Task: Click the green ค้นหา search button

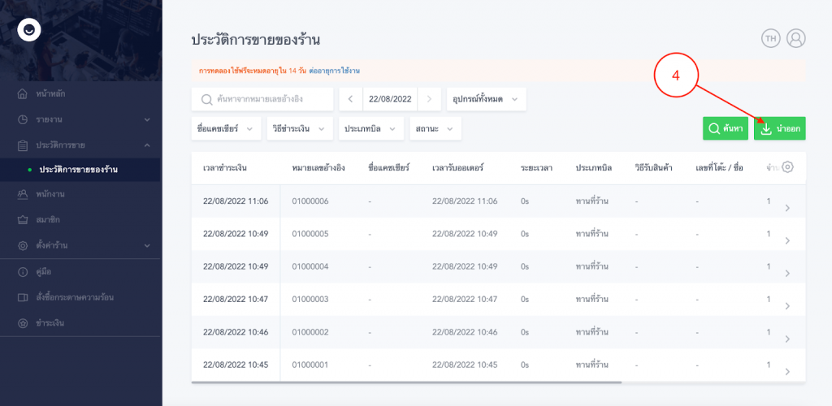Action: point(725,128)
